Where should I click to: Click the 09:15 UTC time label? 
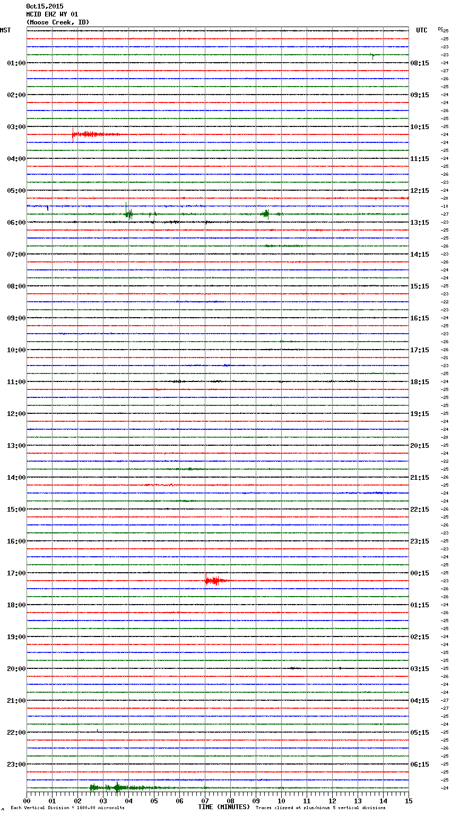pyautogui.click(x=420, y=95)
